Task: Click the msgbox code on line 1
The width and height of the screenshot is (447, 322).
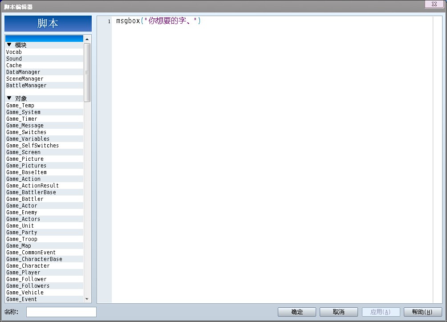Action: (x=158, y=21)
